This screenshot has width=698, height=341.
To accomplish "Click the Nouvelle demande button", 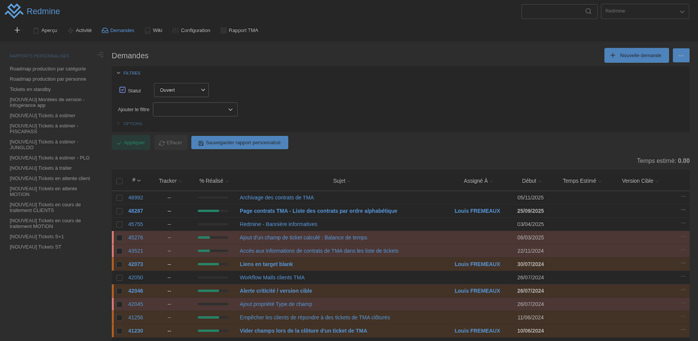I will tap(636, 55).
